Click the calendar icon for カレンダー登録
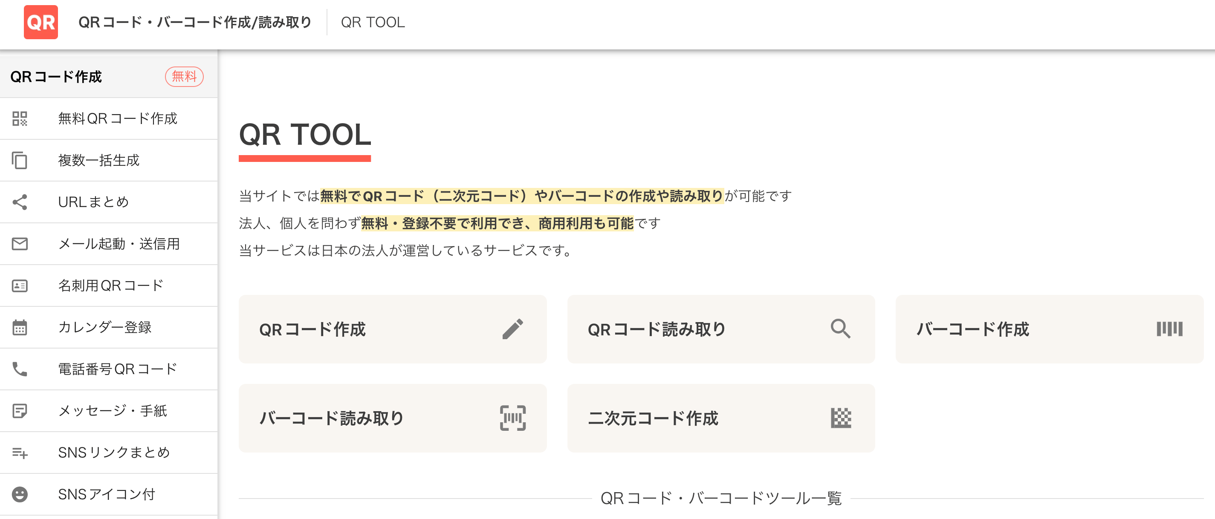The height and width of the screenshot is (519, 1215). point(20,327)
